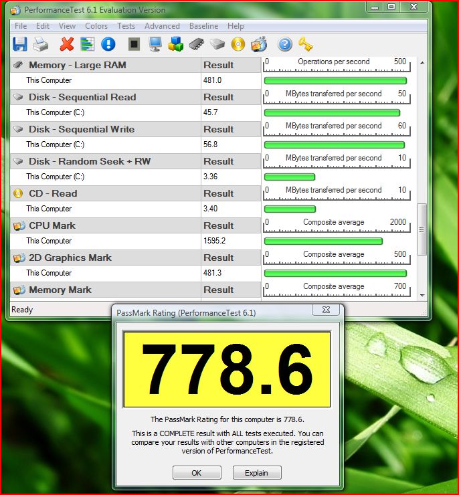The image size is (459, 495).
Task: Click the 3.36 random seek result
Action: (211, 177)
